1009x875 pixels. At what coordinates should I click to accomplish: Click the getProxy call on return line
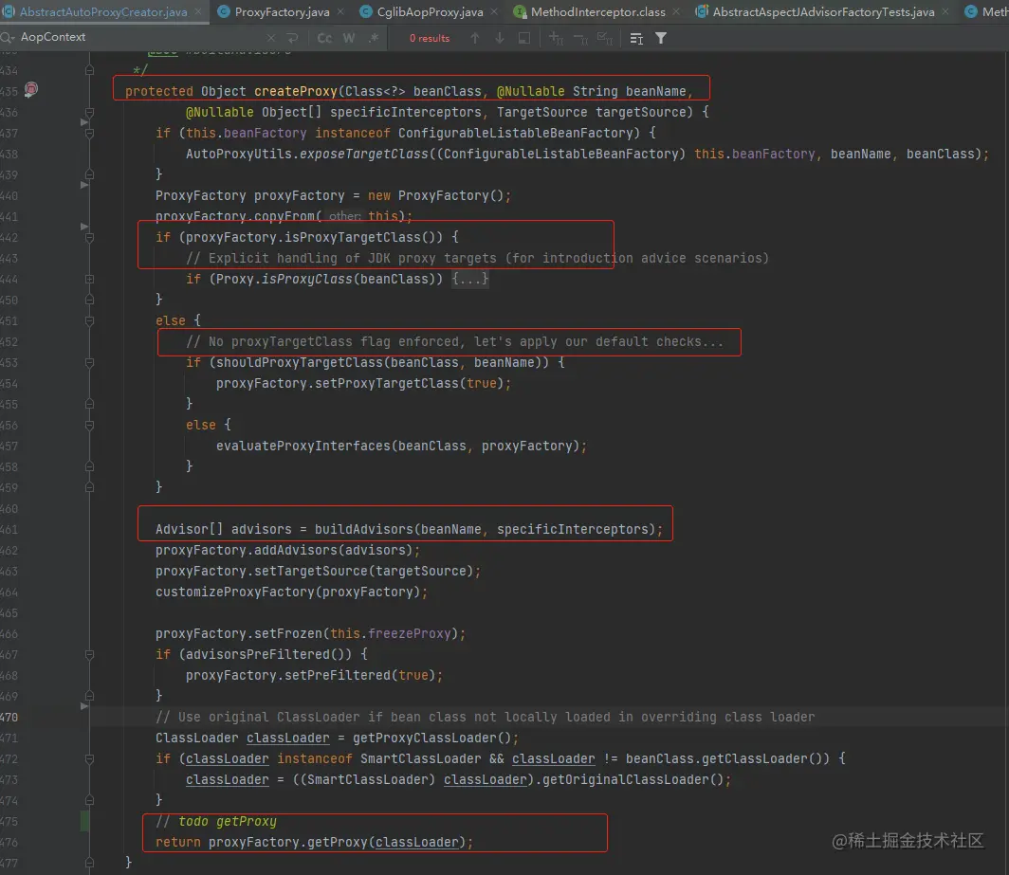338,842
